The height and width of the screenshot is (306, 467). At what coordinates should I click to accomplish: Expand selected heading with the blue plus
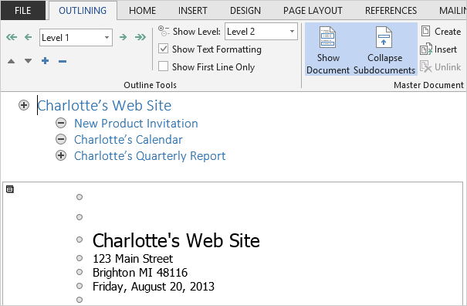coord(45,61)
